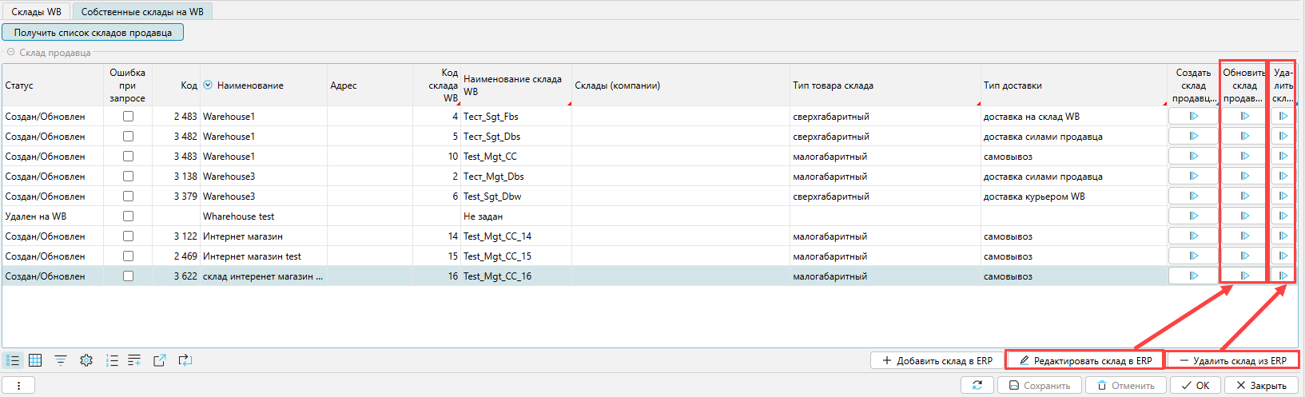The width and height of the screenshot is (1305, 397).
Task: Select the Wharehouse test name cell
Action: click(264, 216)
